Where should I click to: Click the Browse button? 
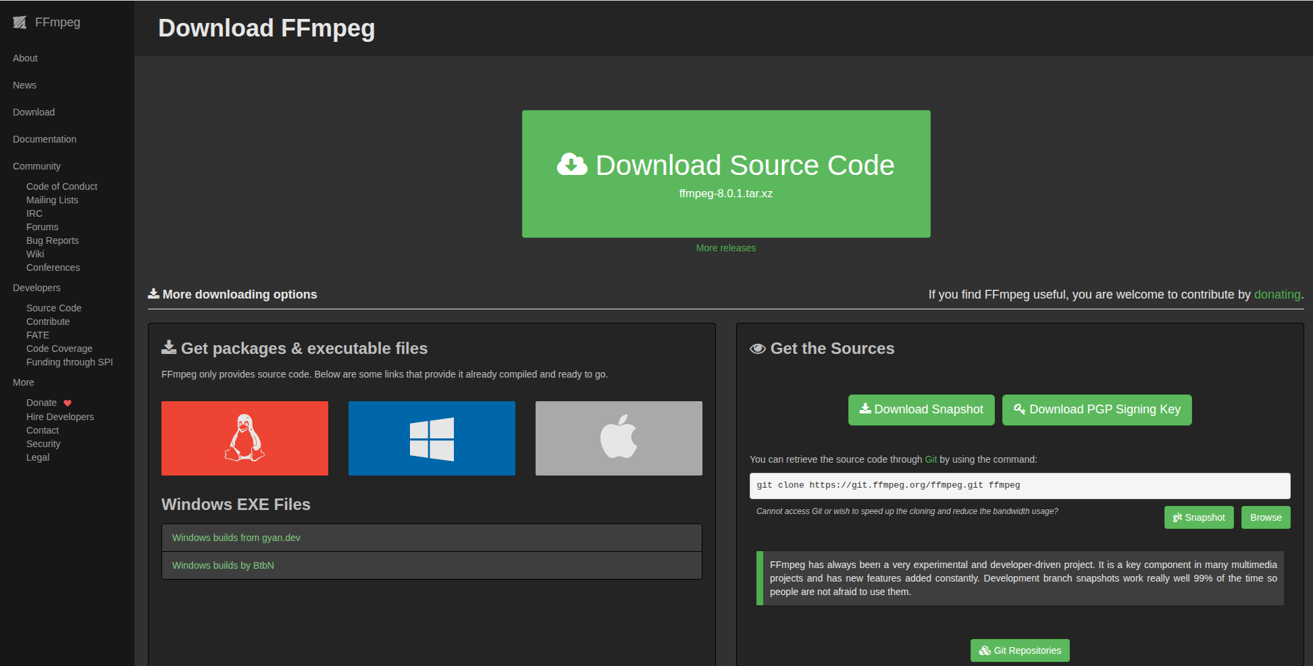[x=1266, y=517]
